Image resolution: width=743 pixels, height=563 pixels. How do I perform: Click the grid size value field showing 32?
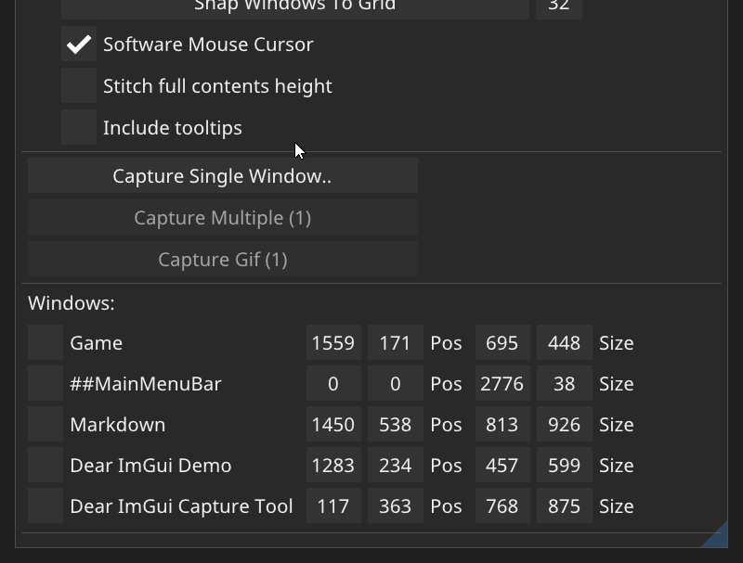tap(557, 6)
